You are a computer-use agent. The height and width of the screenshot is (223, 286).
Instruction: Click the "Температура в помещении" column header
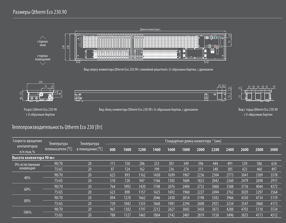(x=90, y=146)
